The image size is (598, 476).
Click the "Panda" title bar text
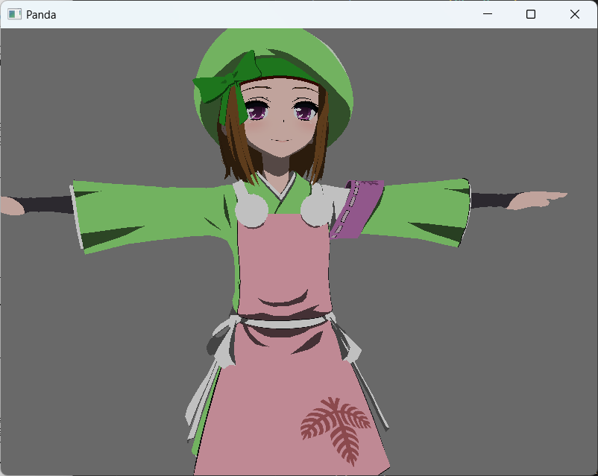pyautogui.click(x=41, y=14)
